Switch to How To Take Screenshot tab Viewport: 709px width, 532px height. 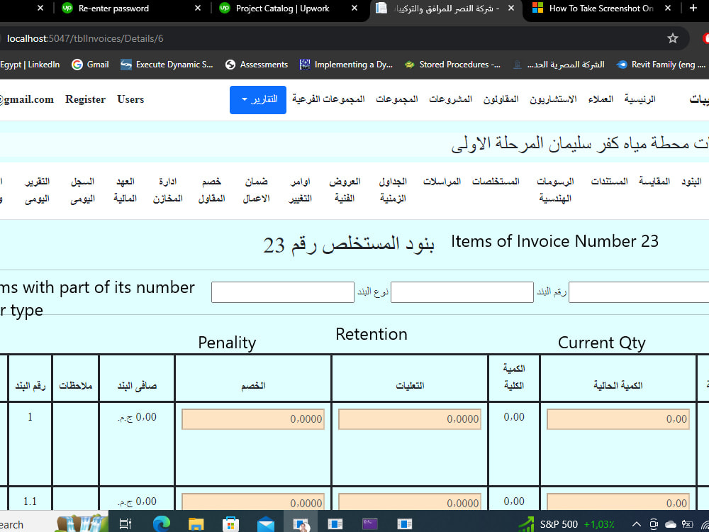tap(601, 8)
